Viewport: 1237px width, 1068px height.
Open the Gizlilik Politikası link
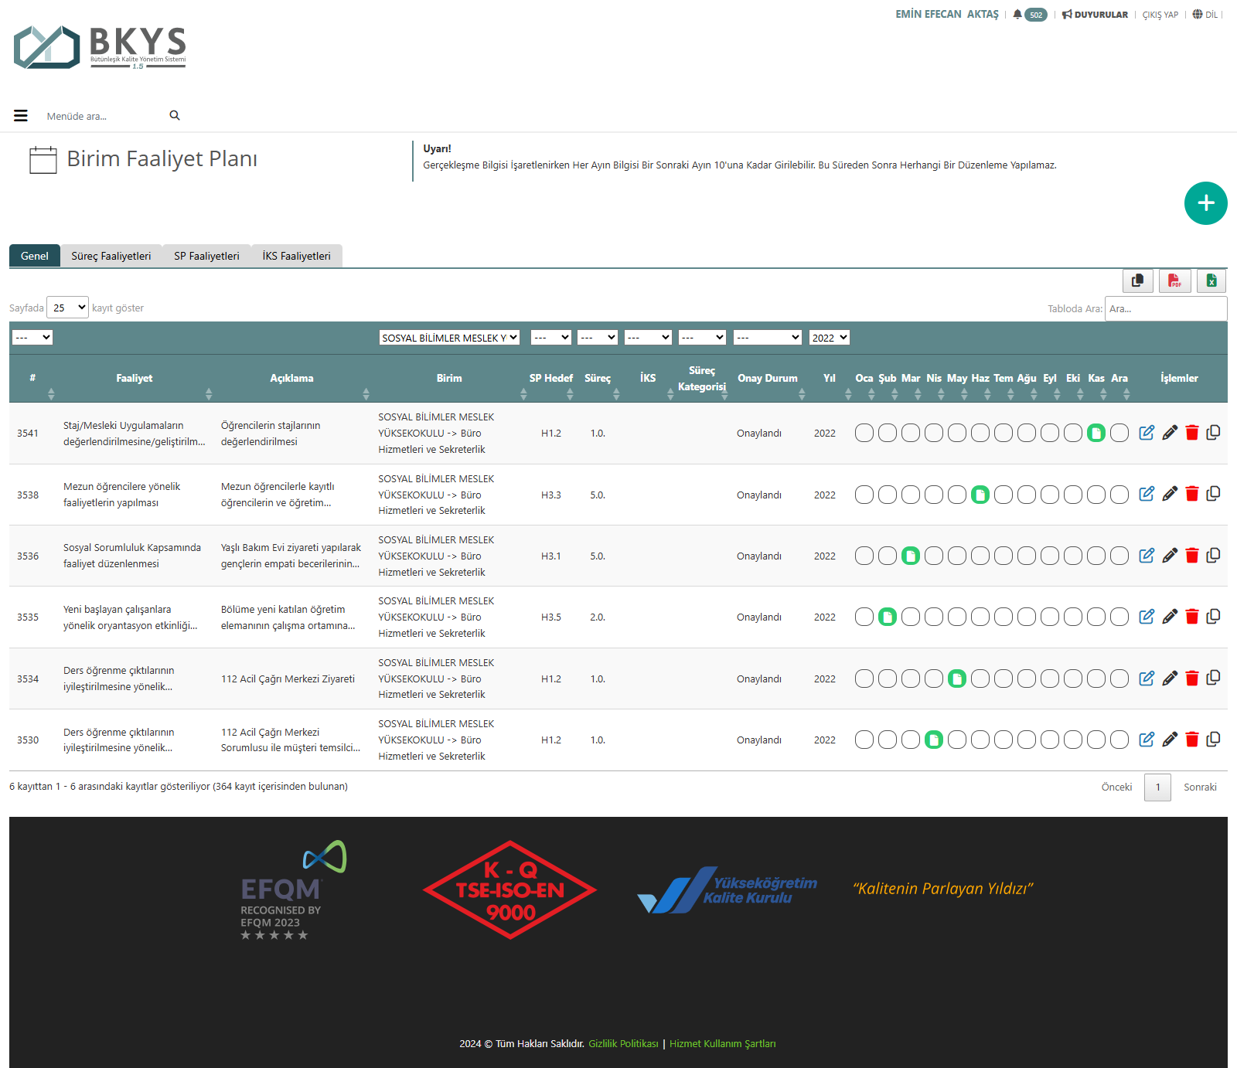pyautogui.click(x=623, y=1043)
